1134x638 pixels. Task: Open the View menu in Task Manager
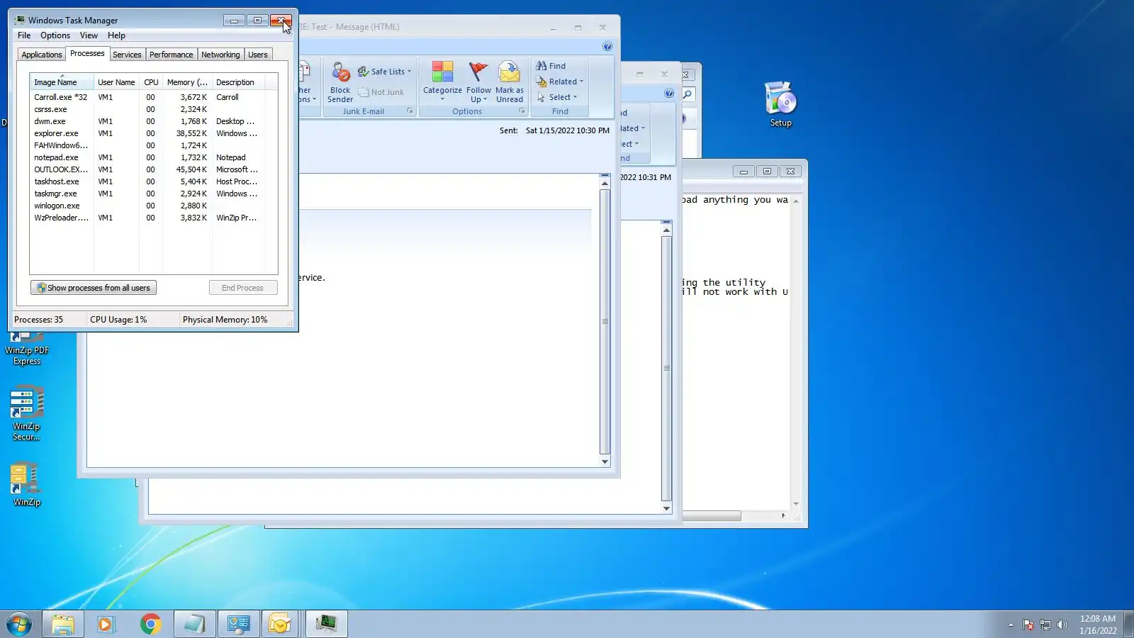coord(89,35)
